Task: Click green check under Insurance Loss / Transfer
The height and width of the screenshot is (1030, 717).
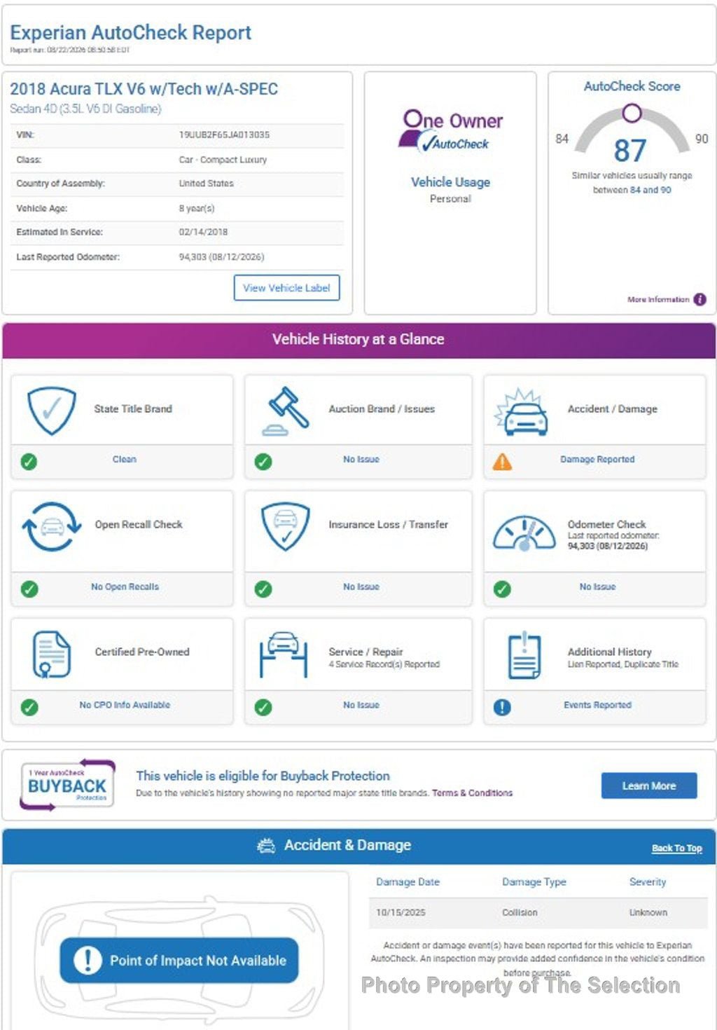Action: point(263,589)
